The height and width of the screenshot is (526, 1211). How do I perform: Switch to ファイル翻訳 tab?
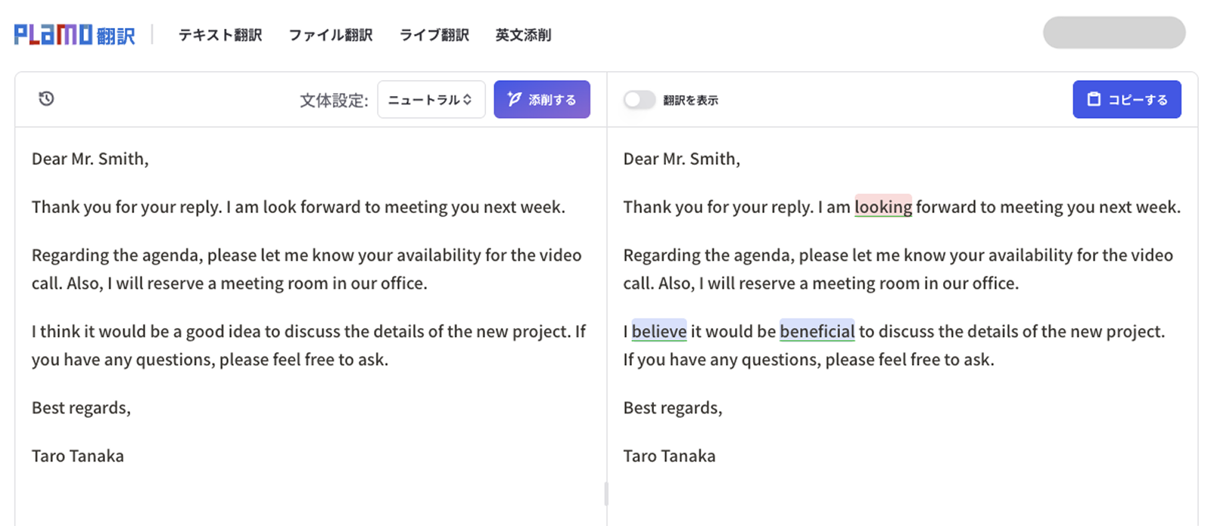331,35
